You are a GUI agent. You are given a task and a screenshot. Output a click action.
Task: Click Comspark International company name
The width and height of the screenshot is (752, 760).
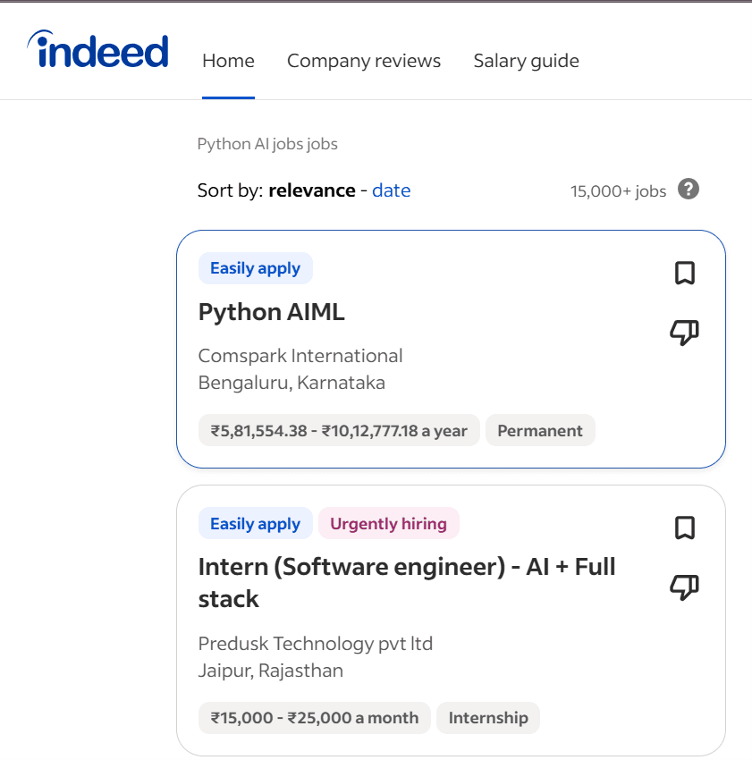coord(300,356)
